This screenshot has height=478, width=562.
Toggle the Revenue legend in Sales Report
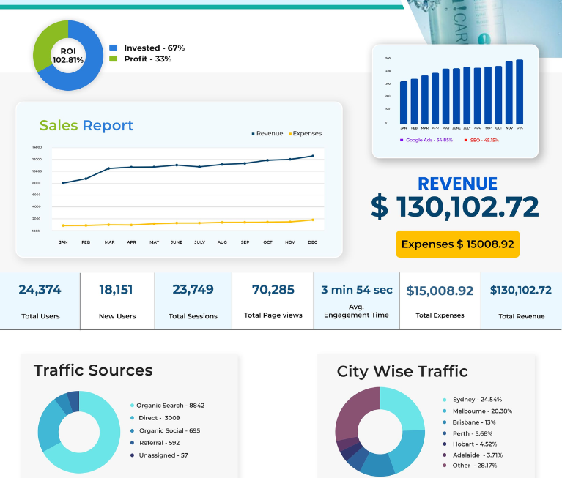267,133
